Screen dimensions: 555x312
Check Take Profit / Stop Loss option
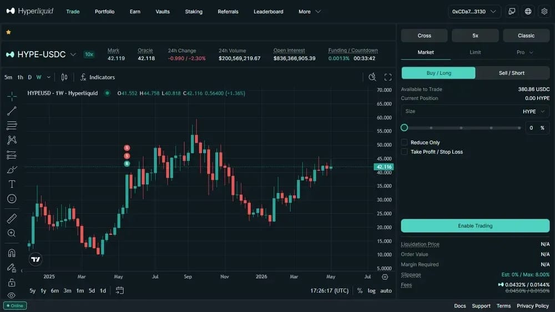(x=404, y=152)
